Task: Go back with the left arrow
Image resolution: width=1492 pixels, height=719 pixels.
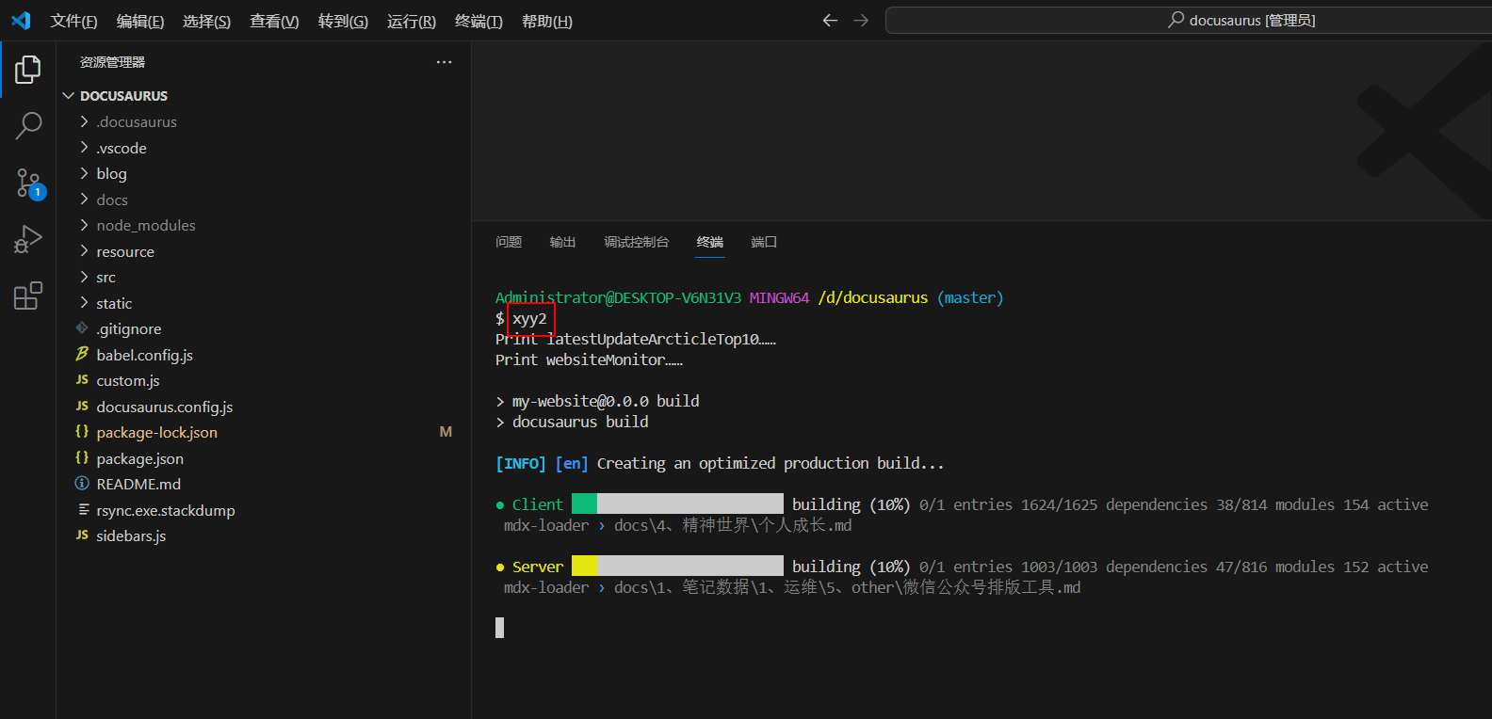Action: pos(830,20)
